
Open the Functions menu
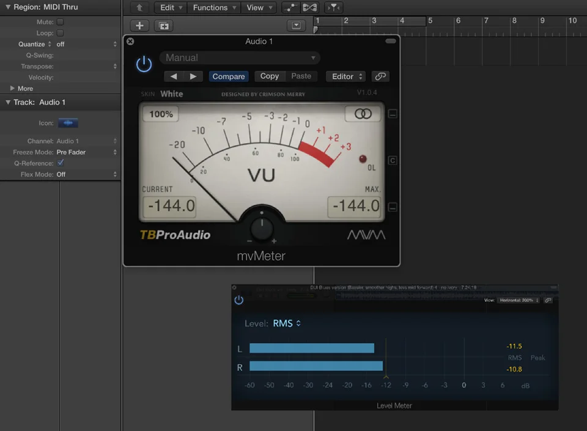(x=214, y=7)
